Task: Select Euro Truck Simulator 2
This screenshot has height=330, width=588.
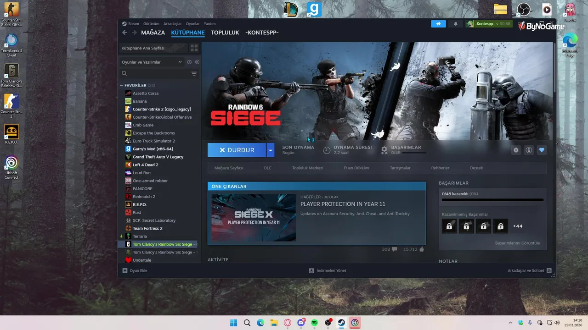Action: 154,141
